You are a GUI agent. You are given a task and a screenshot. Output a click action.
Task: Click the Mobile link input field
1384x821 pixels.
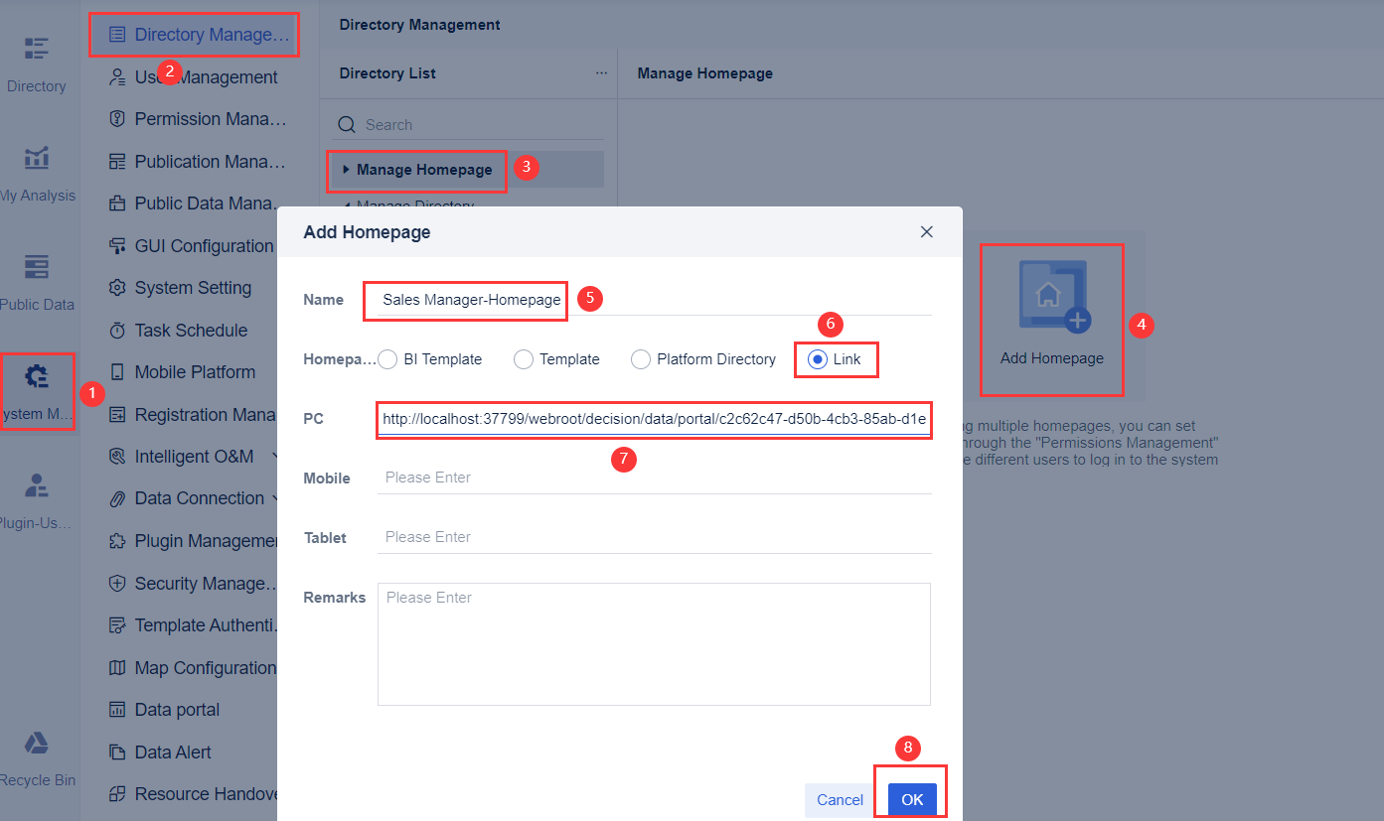655,478
